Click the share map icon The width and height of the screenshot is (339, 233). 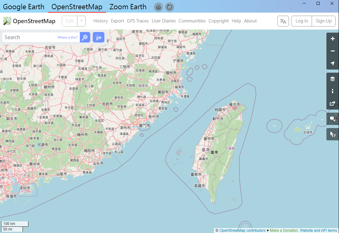point(333,103)
